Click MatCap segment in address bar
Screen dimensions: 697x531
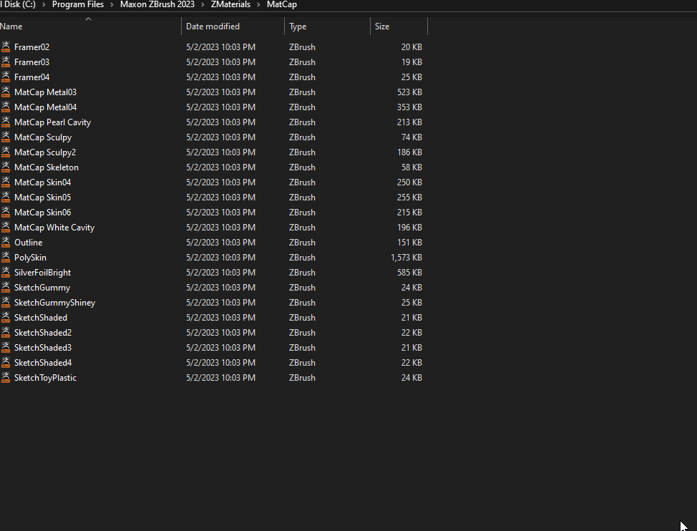[x=282, y=4]
